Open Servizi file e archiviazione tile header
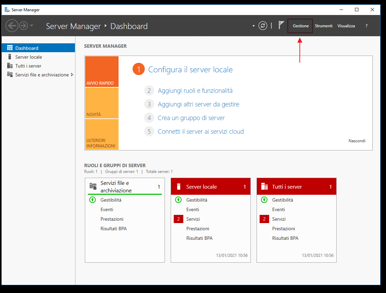The image size is (386, 293). (125, 187)
